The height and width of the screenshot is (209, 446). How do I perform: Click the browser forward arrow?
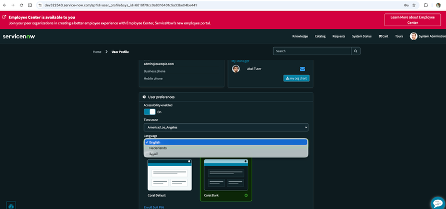[13, 5]
